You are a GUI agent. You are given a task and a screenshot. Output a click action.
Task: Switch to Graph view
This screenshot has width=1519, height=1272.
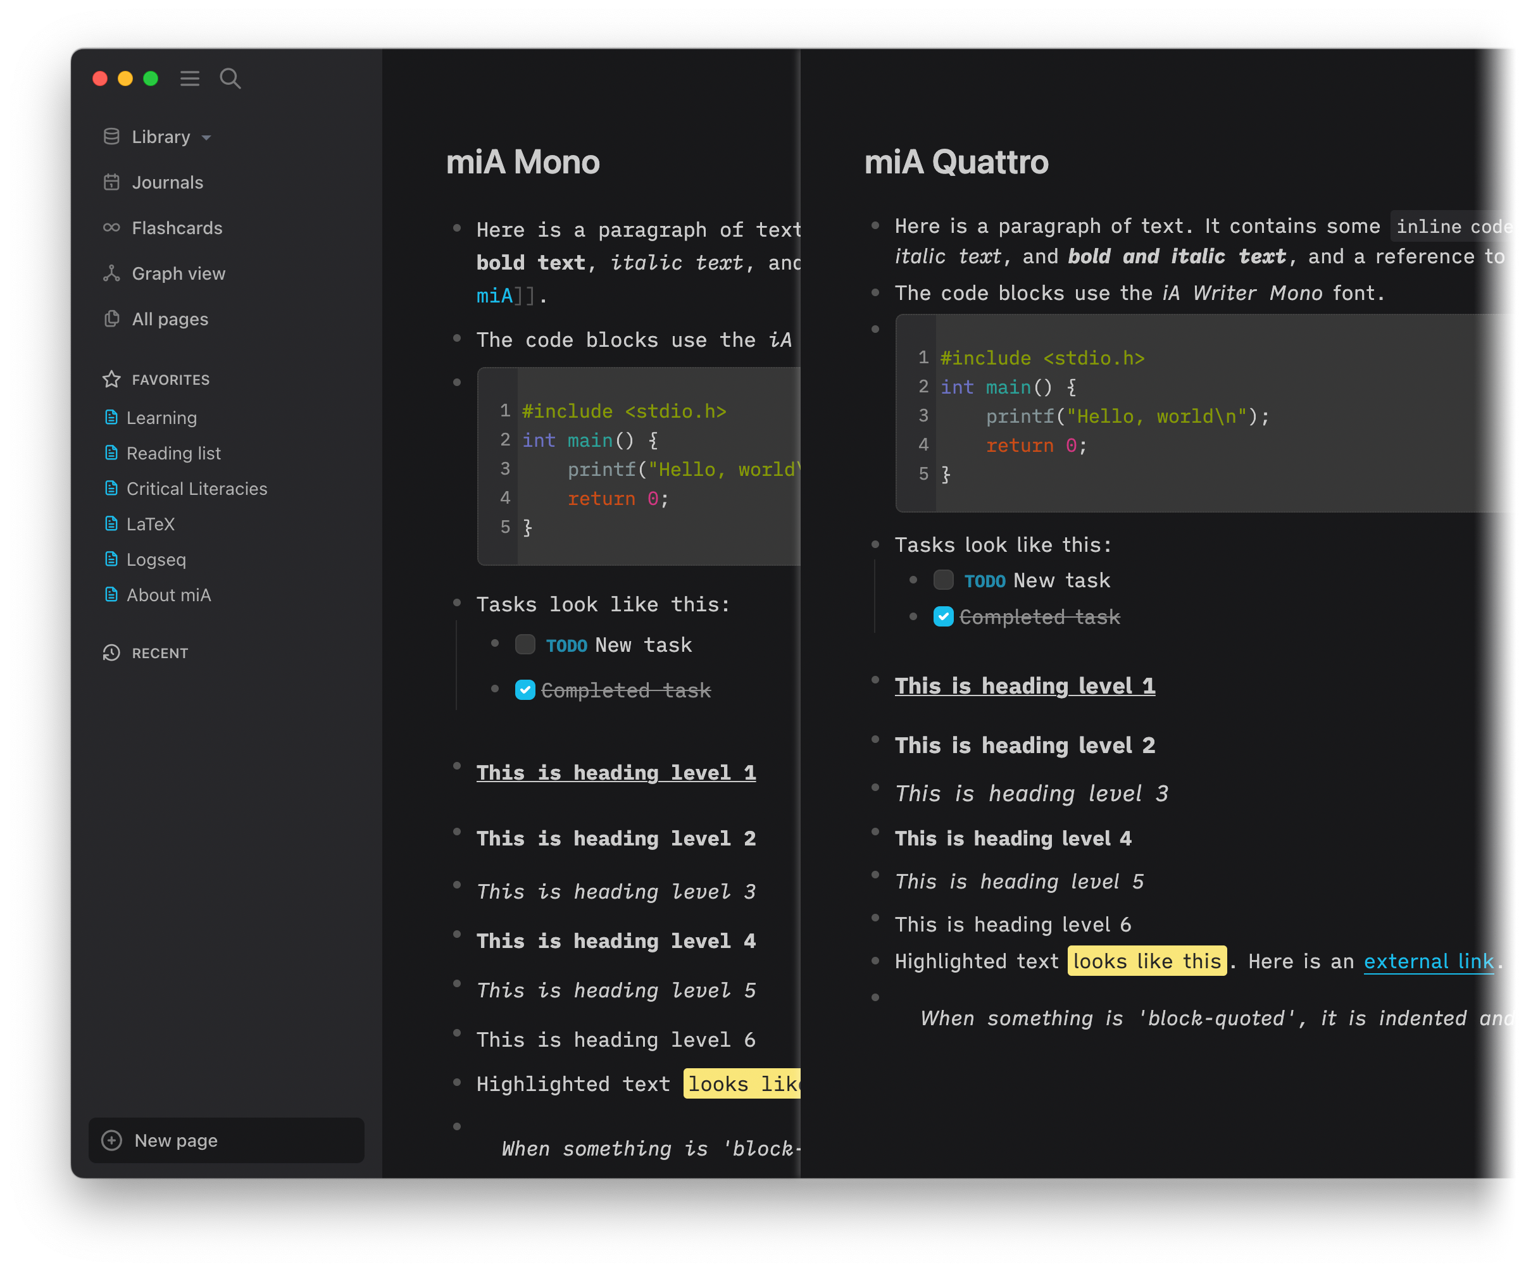coord(178,273)
